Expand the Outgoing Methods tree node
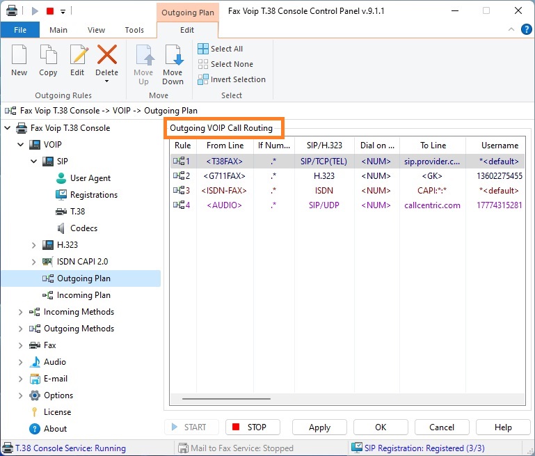Viewport: 535px width, 456px height. [20, 329]
